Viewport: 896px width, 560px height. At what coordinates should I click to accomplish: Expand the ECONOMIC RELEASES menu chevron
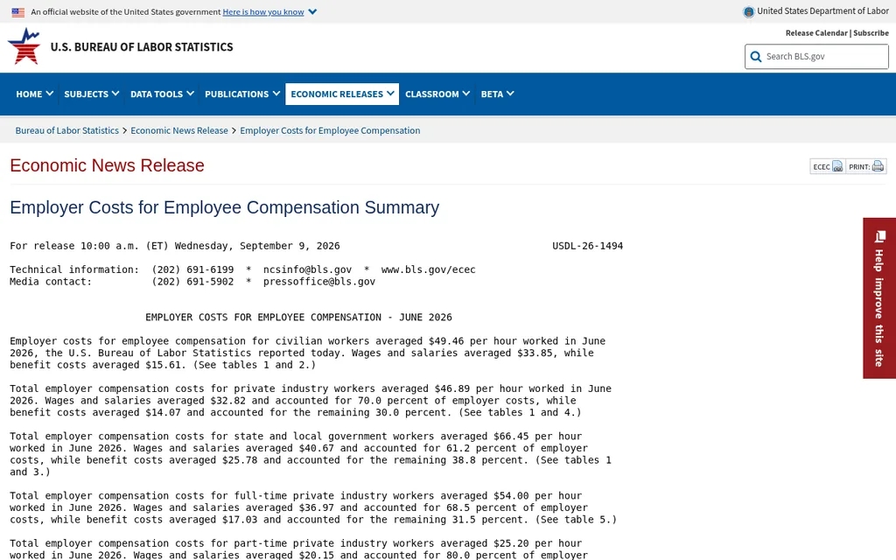391,93
